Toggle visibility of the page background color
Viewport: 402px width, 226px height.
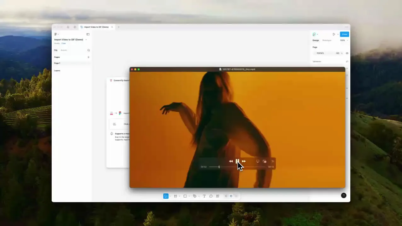click(347, 53)
